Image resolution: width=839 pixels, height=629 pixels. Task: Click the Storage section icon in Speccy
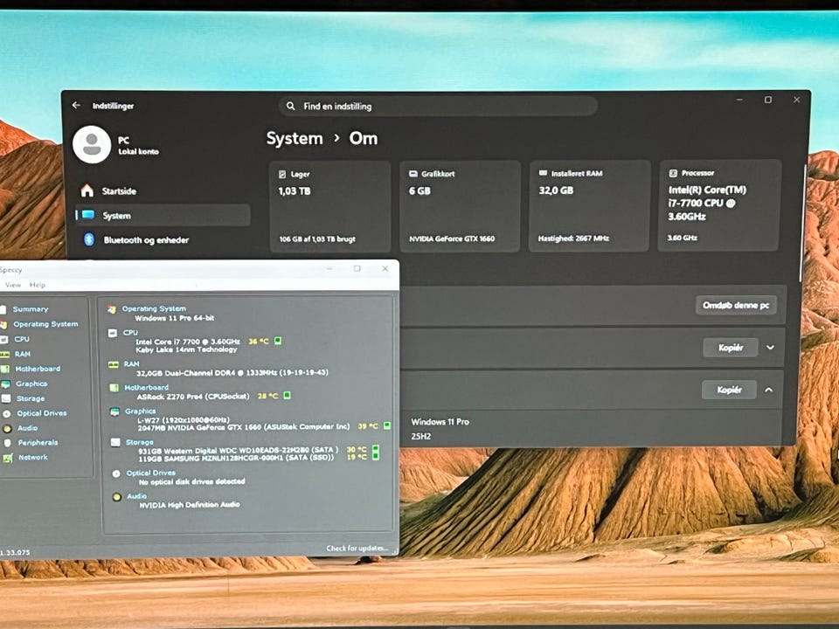115,442
